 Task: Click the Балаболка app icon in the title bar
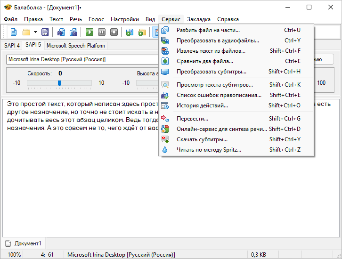pyautogui.click(x=8, y=7)
